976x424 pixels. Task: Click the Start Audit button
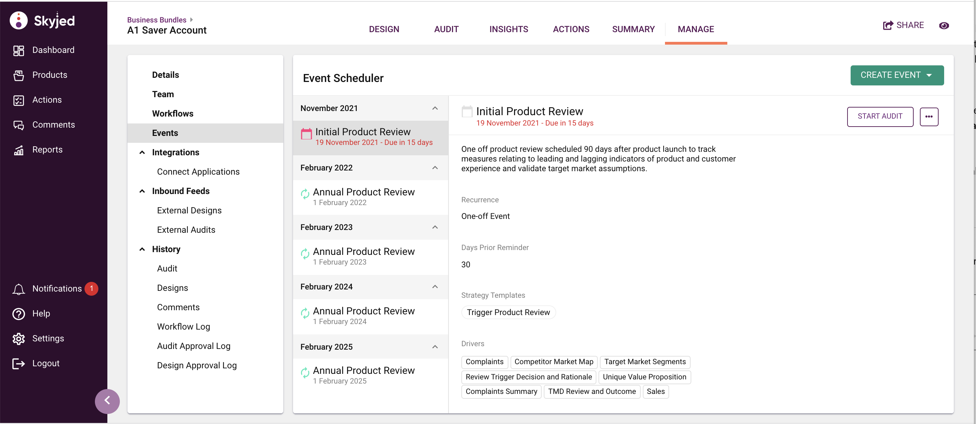click(x=880, y=116)
